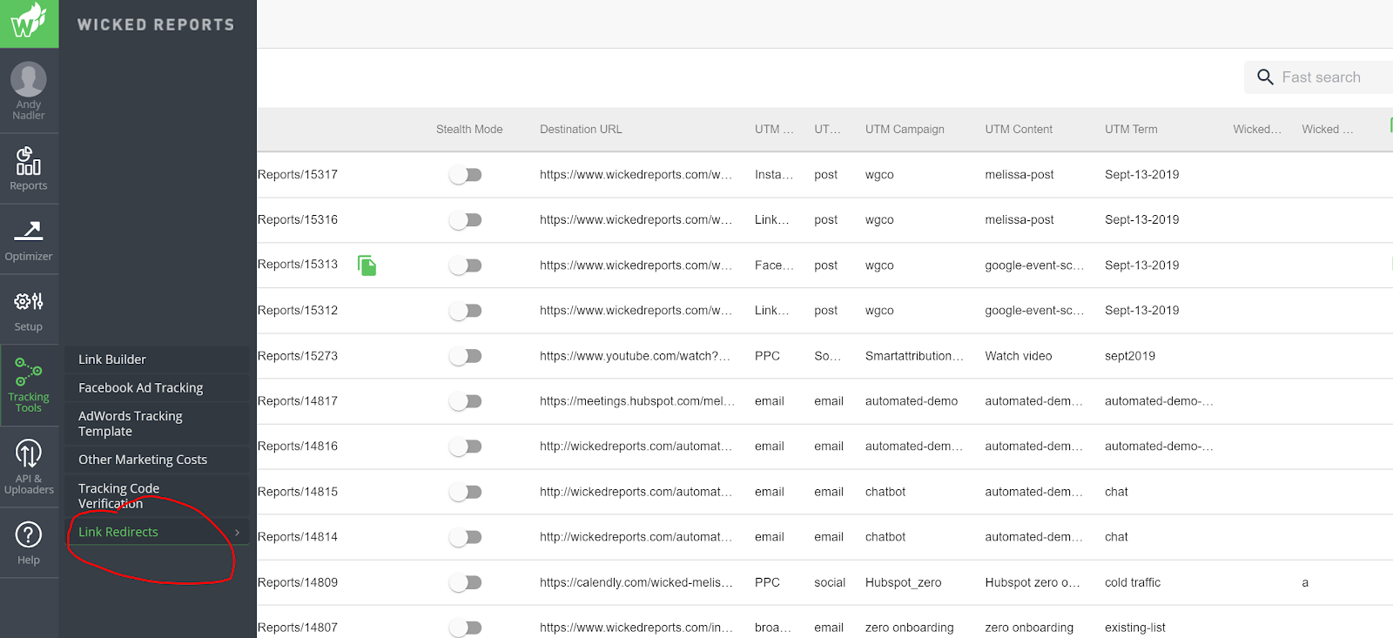Open the Optimizer sidebar section
Viewport: 1393px width, 638px height.
coord(29,239)
